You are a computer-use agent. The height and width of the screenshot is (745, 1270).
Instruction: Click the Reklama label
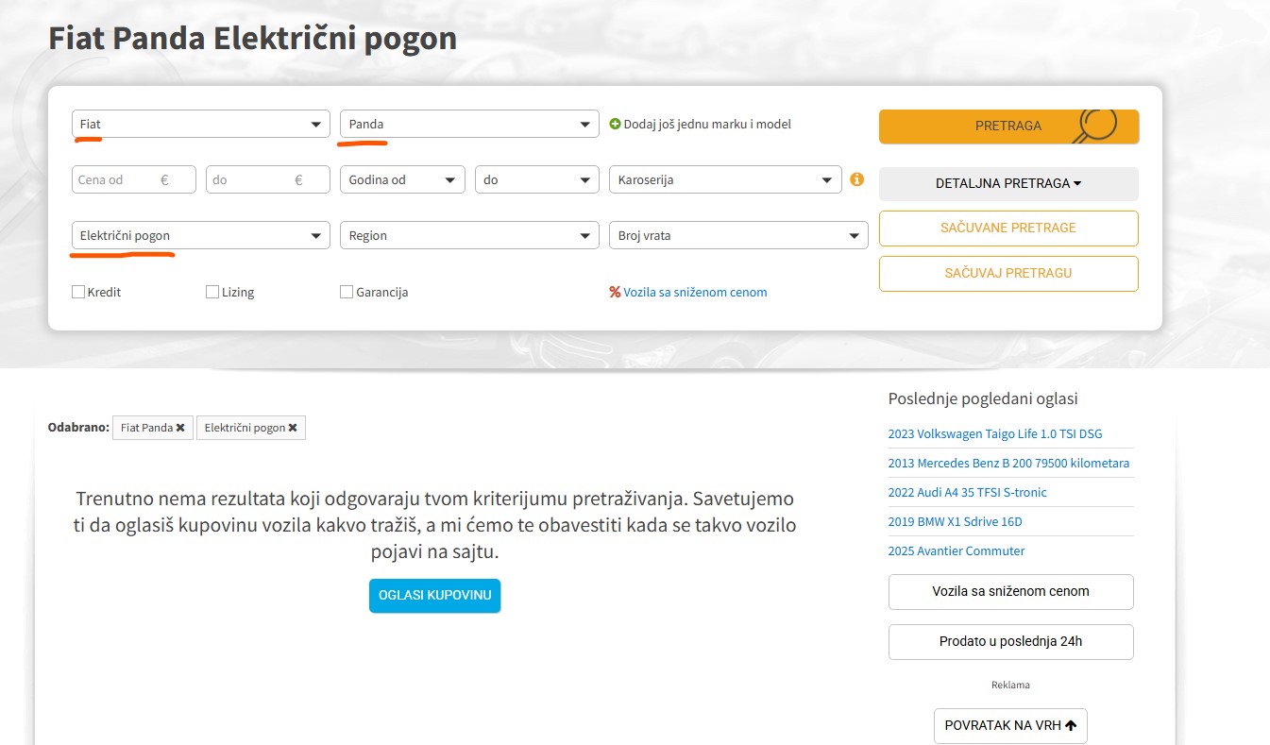pos(1010,685)
